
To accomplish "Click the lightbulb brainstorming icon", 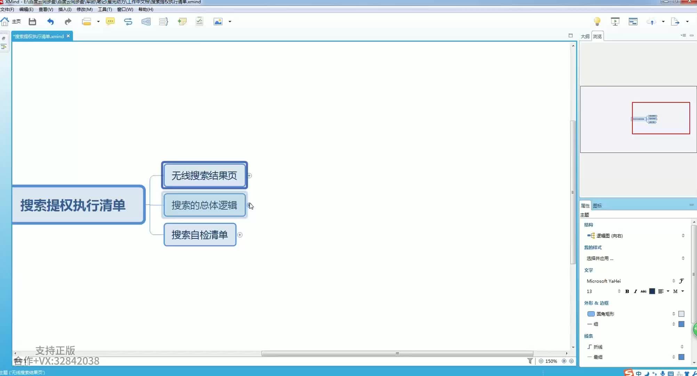I will (597, 22).
